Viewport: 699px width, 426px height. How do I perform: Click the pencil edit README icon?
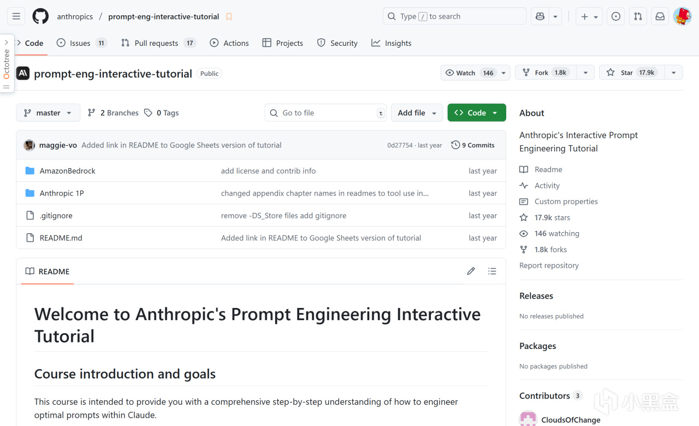pos(471,271)
